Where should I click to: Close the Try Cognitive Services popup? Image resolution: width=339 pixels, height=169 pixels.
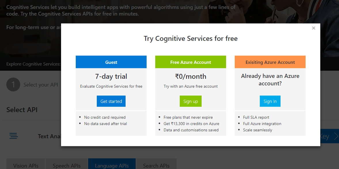point(314,28)
